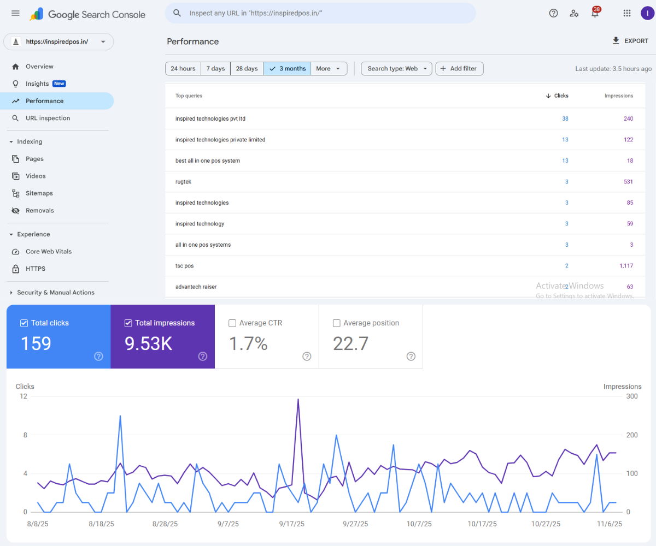Viewport: 656px width, 546px height.
Task: Open the property selector dropdown
Action: pyautogui.click(x=58, y=41)
